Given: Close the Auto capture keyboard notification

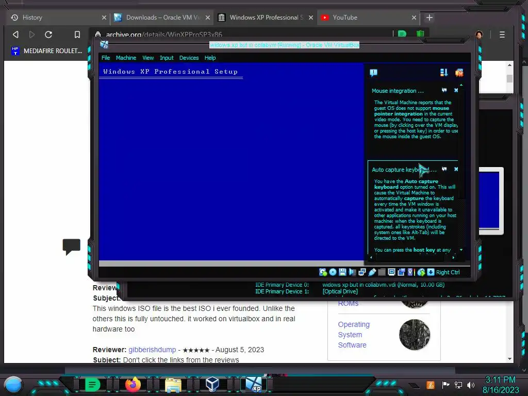Looking at the screenshot, I should (456, 169).
